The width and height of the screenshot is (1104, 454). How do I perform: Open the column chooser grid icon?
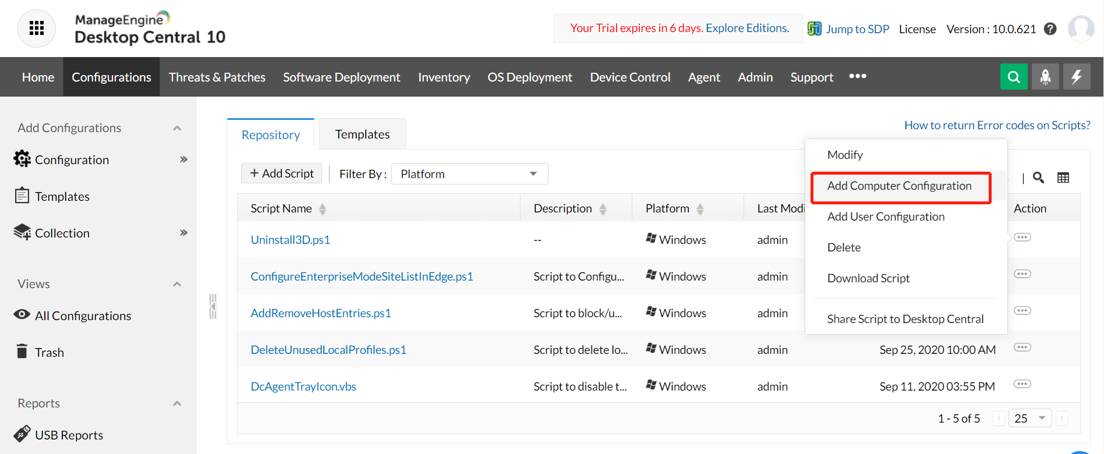[1063, 178]
